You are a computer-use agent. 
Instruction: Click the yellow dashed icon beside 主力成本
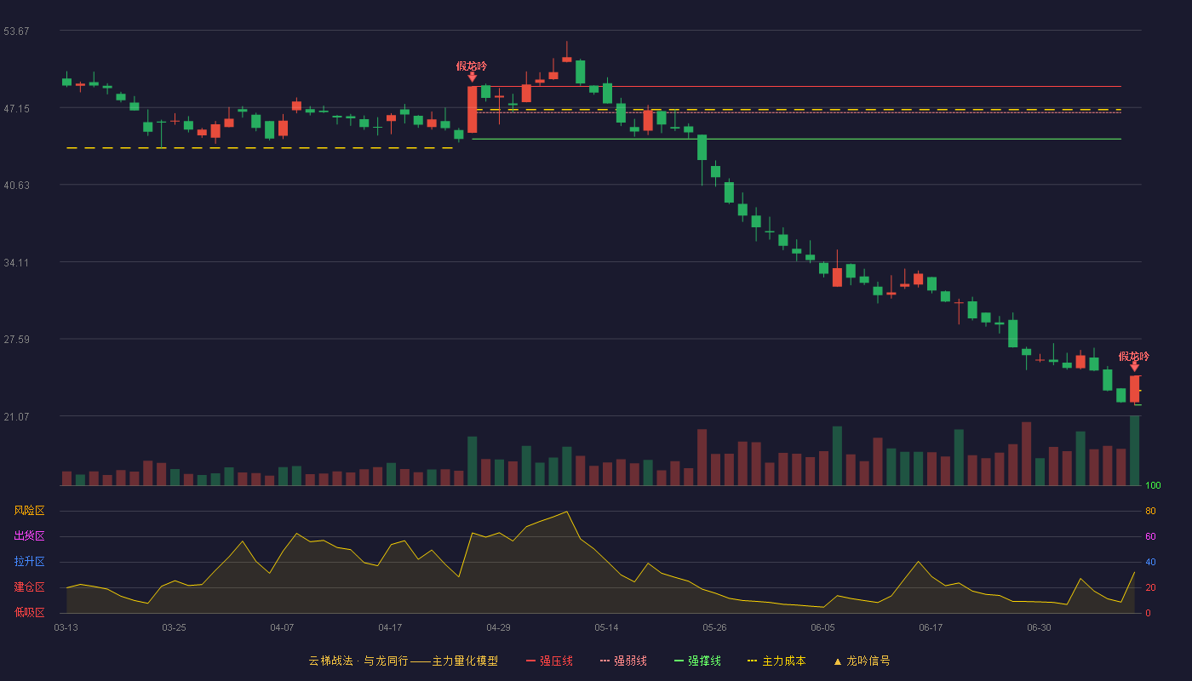tap(752, 661)
